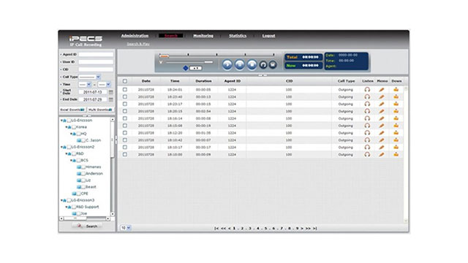The height and width of the screenshot is (263, 468).
Task: Open the Statistics menu
Action: (238, 36)
